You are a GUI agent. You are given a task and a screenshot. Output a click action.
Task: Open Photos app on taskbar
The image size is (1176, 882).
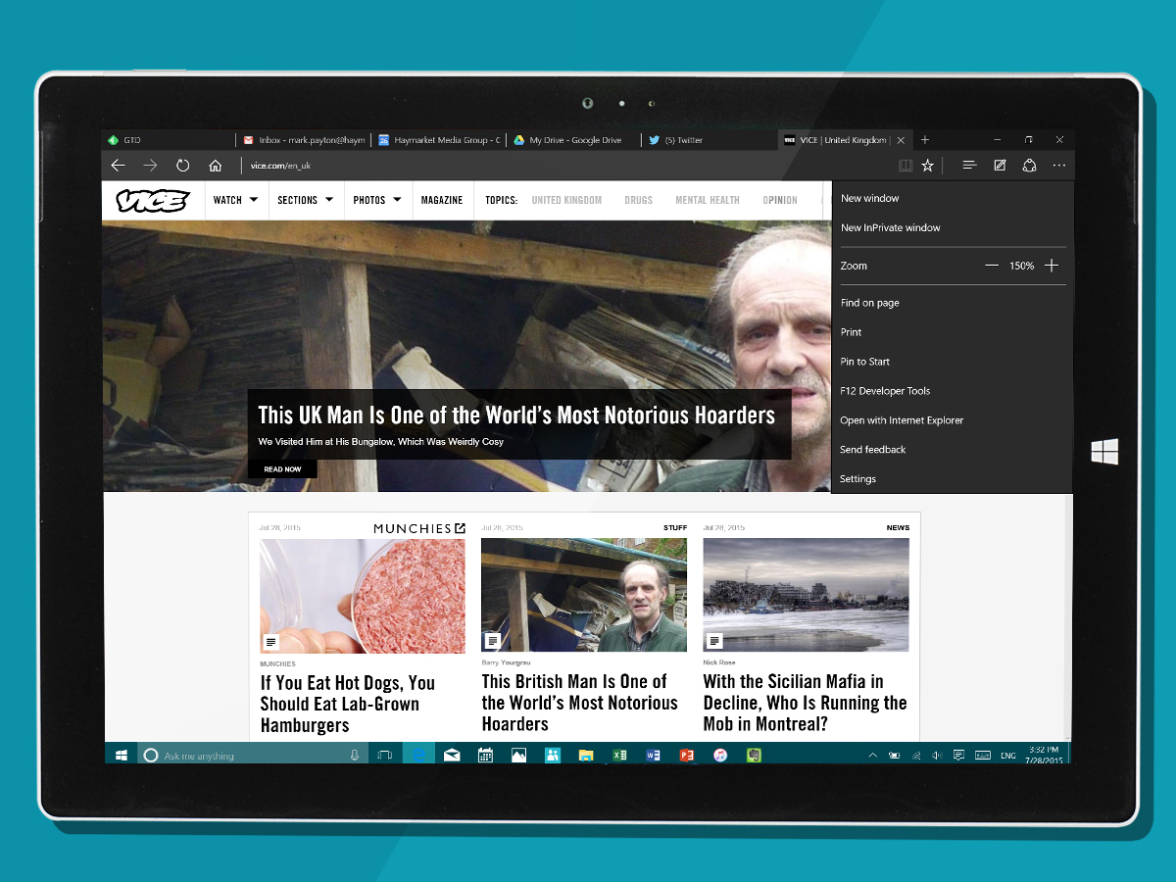(518, 756)
